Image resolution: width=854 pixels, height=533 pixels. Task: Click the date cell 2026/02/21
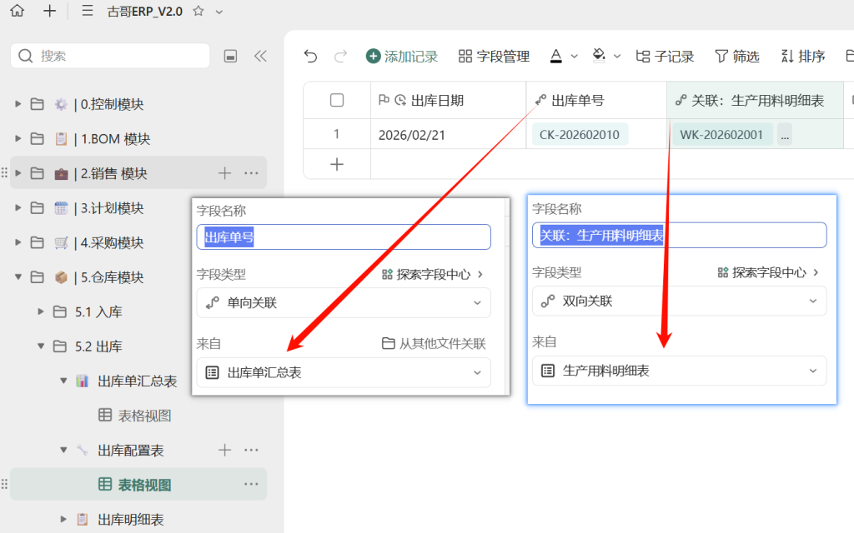point(448,134)
